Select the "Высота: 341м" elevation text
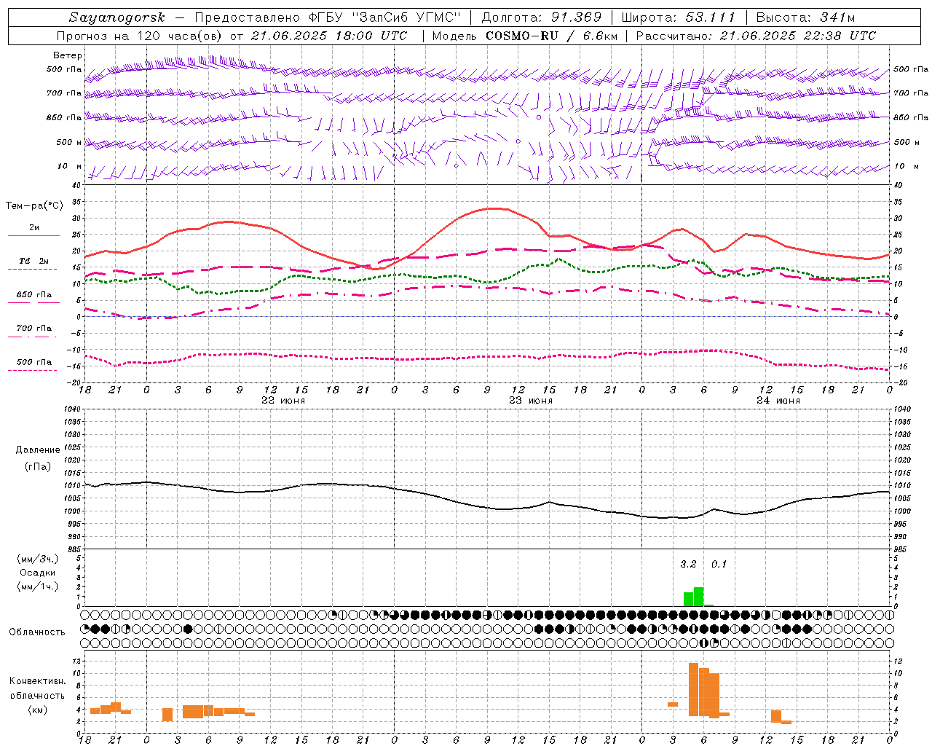 pyautogui.click(x=805, y=17)
